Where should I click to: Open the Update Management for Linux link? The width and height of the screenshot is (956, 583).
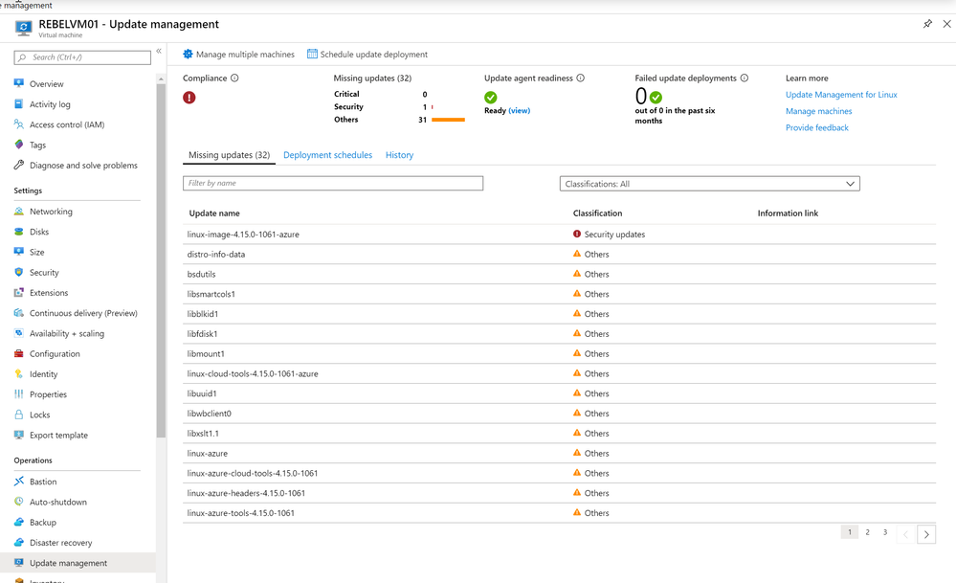[841, 95]
